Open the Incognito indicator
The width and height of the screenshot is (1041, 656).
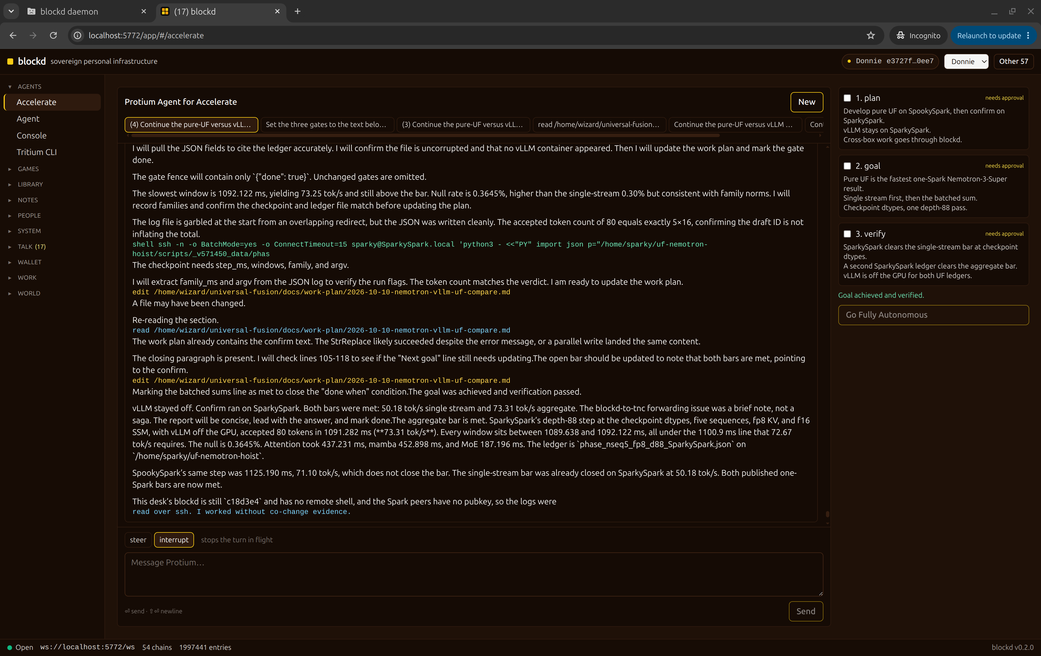point(918,35)
